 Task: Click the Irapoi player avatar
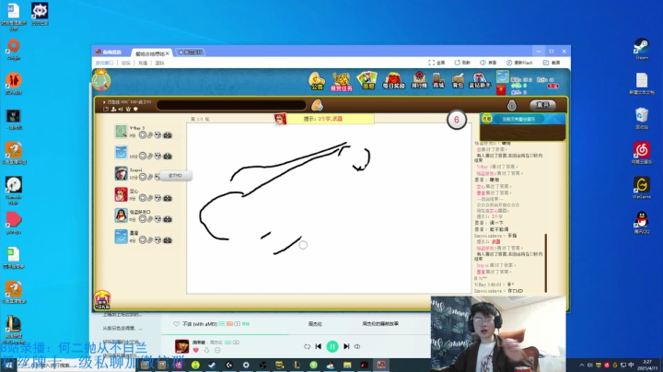[x=121, y=173]
